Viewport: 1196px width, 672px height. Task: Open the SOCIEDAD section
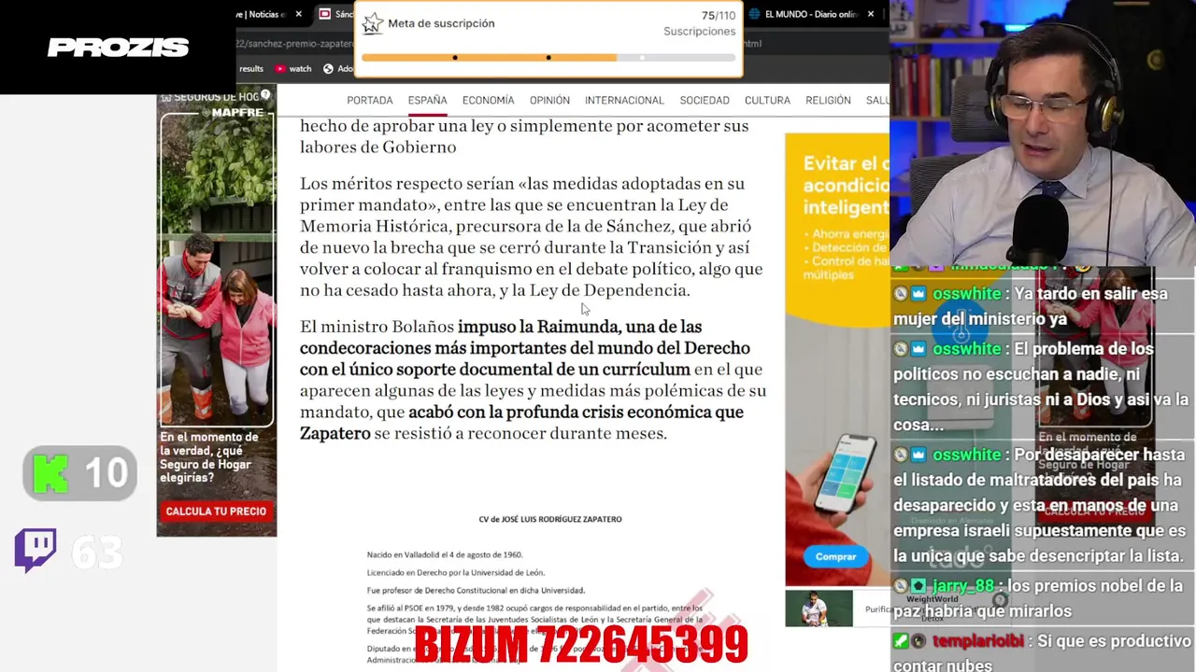[705, 100]
